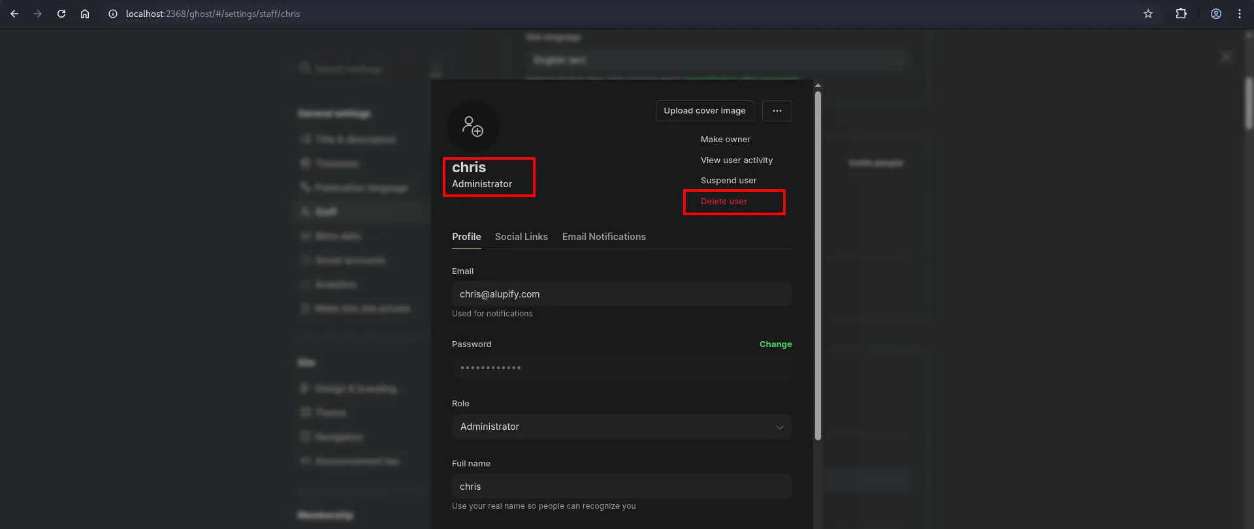Select Make owner from the menu
The image size is (1254, 529).
[725, 140]
